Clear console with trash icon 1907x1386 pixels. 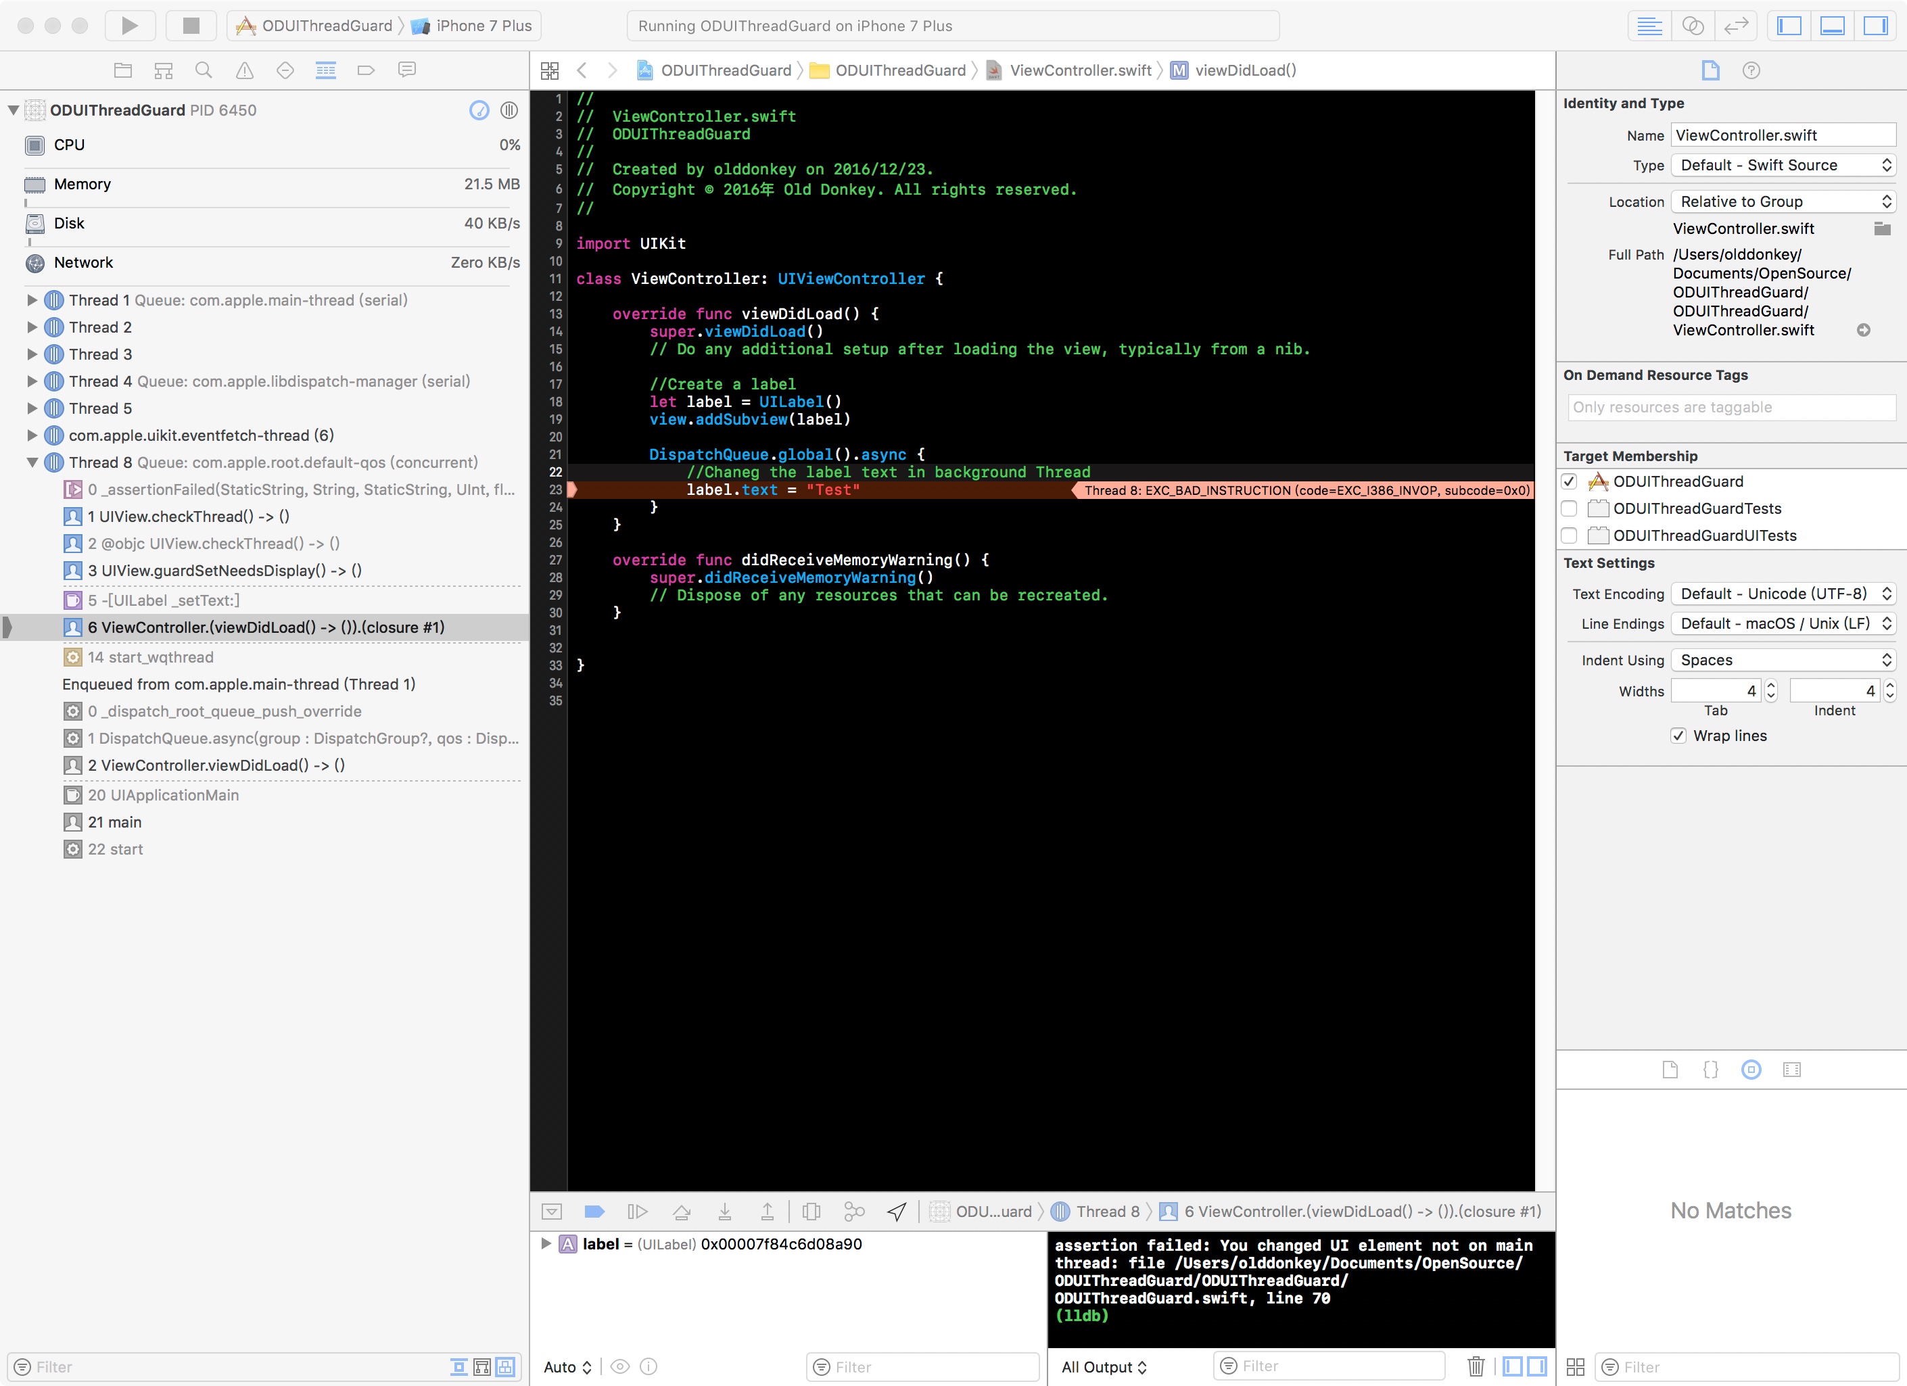click(x=1475, y=1366)
